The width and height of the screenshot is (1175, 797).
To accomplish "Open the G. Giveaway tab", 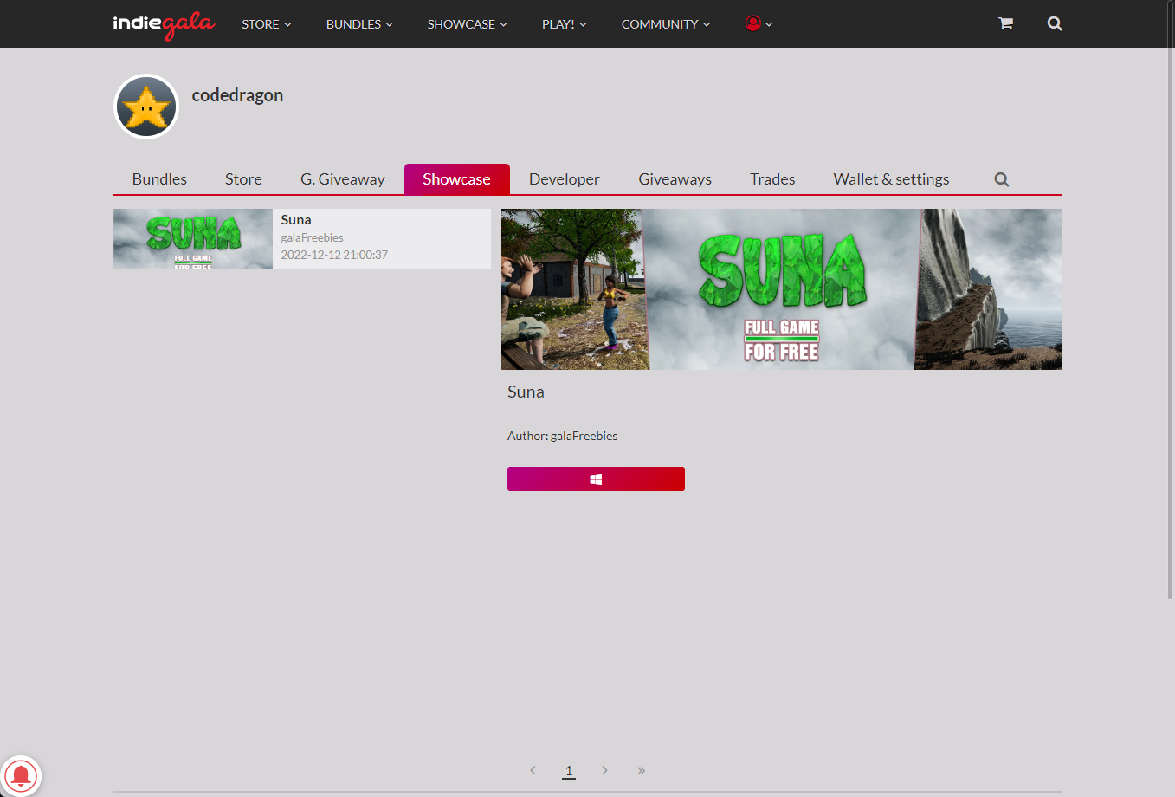I will click(x=343, y=179).
